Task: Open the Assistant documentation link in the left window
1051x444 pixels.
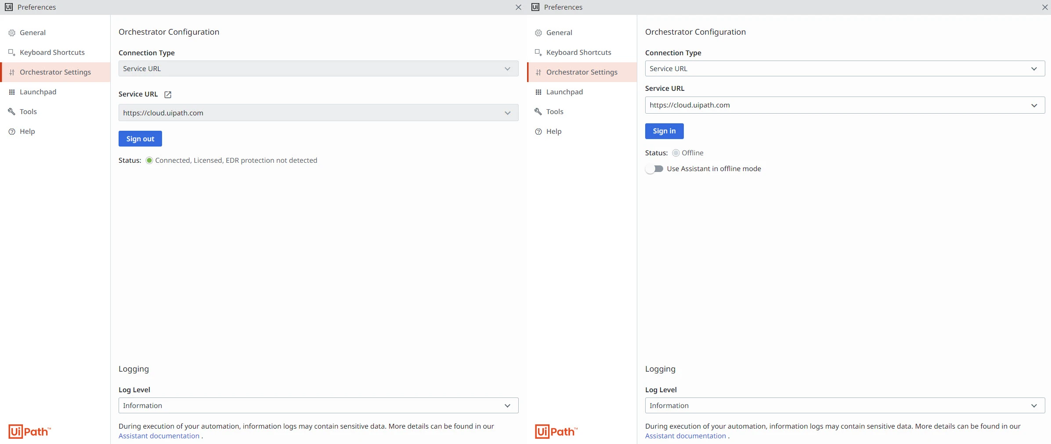Action: pos(159,436)
